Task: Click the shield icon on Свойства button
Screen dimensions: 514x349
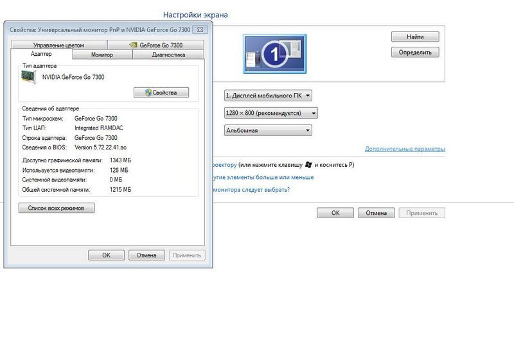Action: point(148,92)
